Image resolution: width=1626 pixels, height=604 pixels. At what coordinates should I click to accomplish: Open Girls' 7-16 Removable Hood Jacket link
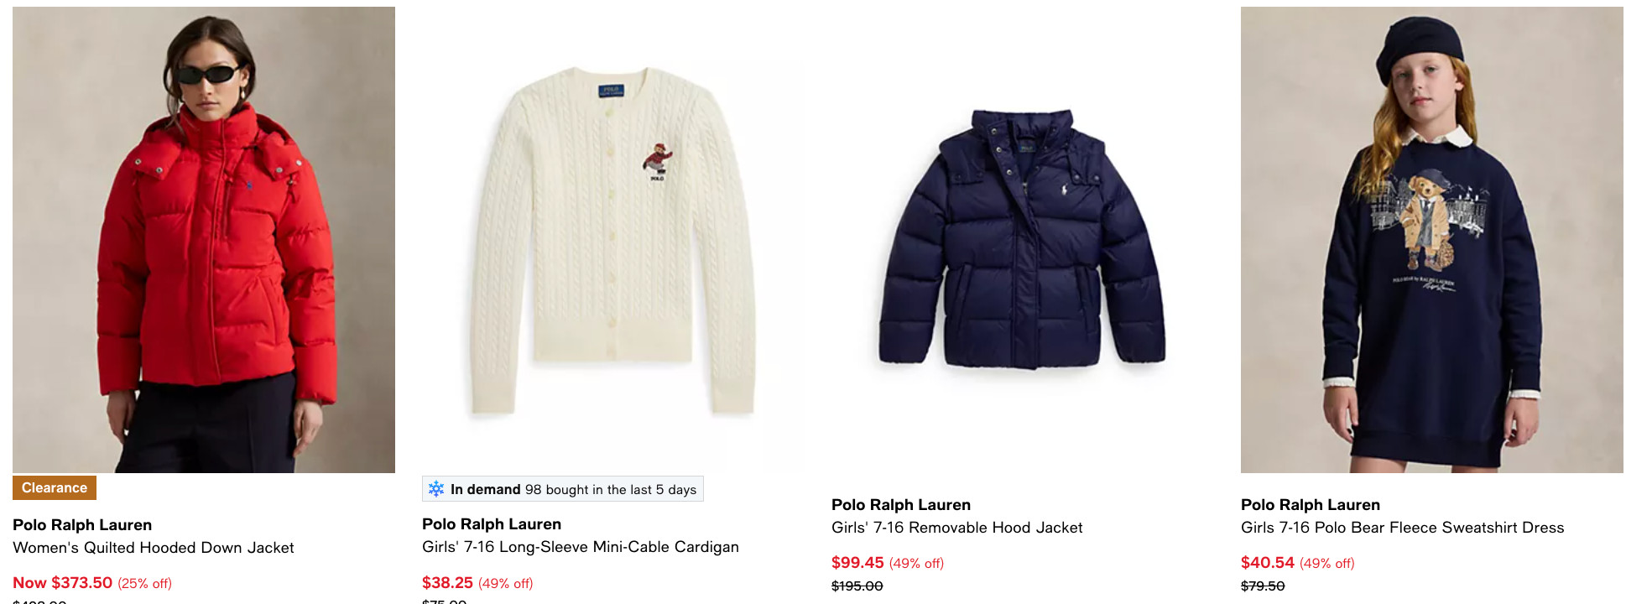(957, 528)
